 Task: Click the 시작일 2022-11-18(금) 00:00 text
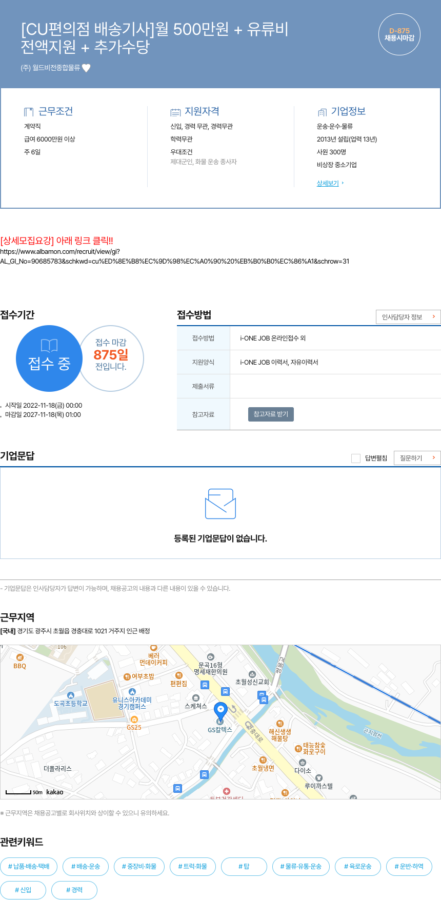pyautogui.click(x=44, y=406)
